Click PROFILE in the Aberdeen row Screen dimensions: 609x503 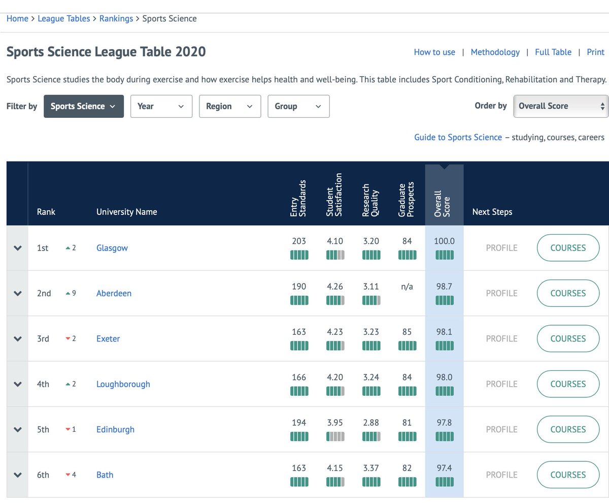click(x=501, y=294)
